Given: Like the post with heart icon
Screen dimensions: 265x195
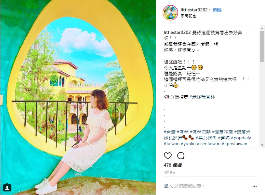Looking at the screenshot, I should (168, 156).
